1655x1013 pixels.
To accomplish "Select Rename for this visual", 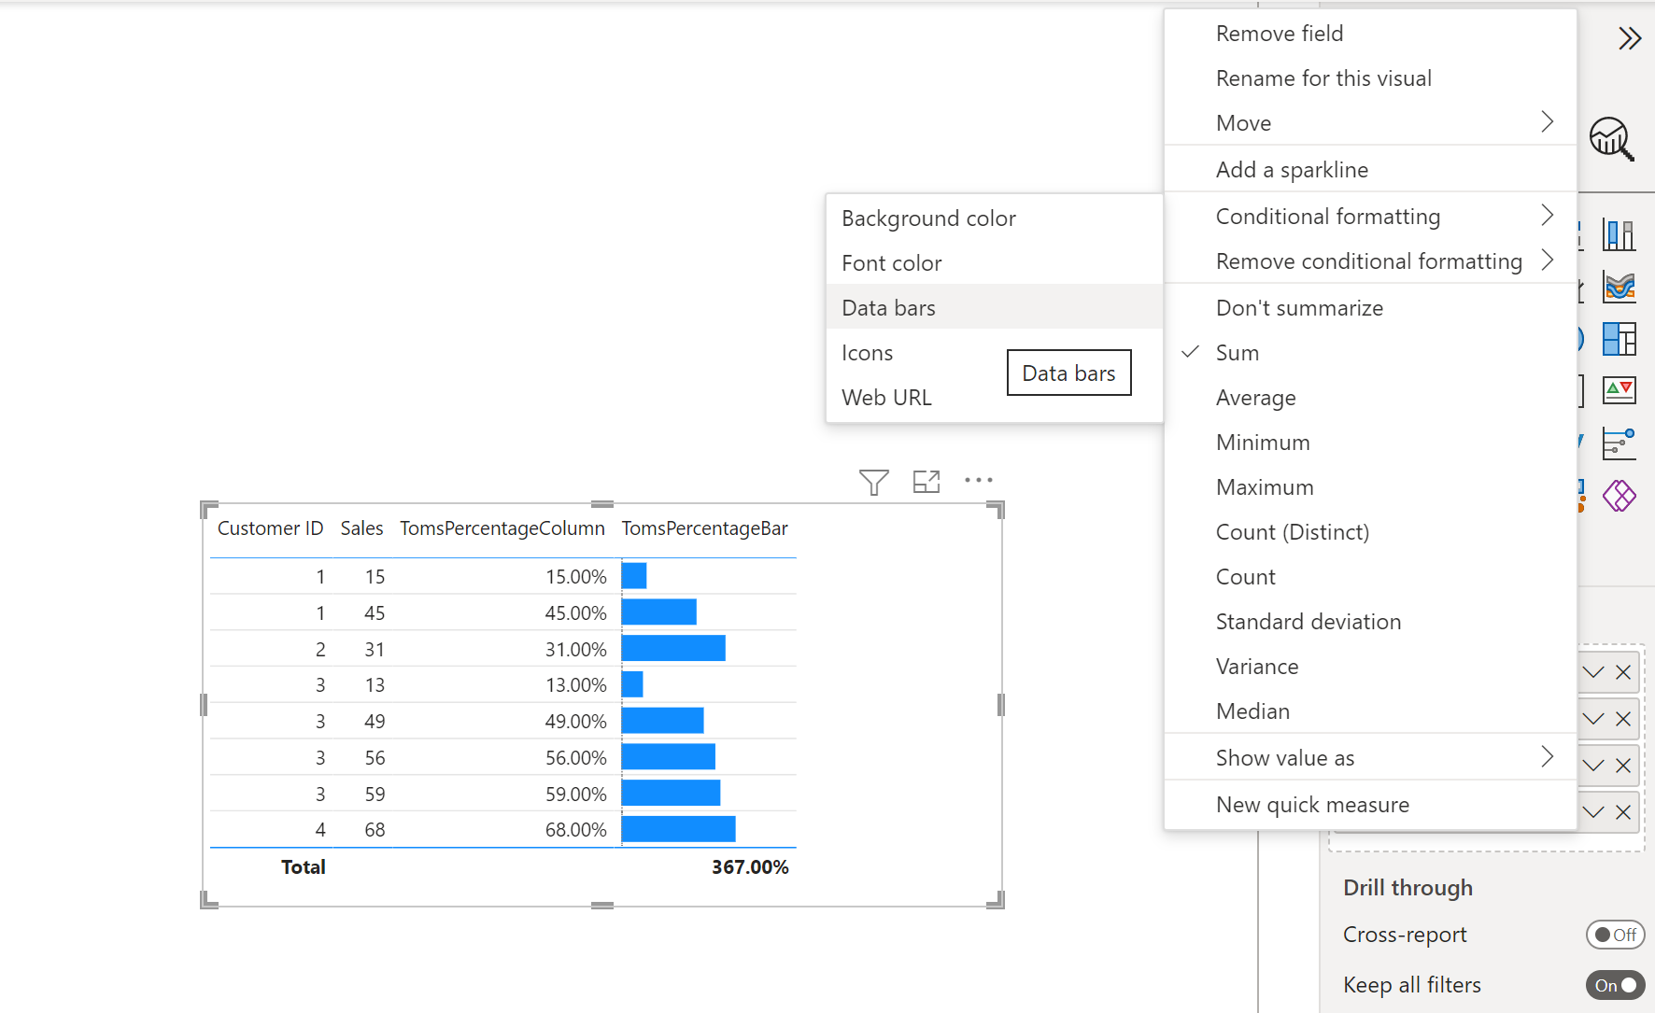I will [x=1370, y=78].
